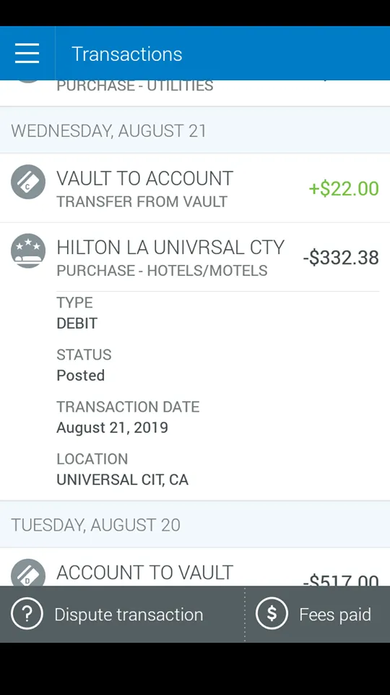The height and width of the screenshot is (695, 390).
Task: Tap the -$332.38 Hilton amount
Action: click(x=341, y=258)
